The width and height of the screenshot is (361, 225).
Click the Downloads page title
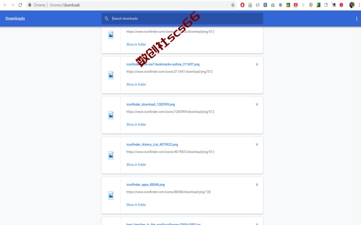point(15,19)
